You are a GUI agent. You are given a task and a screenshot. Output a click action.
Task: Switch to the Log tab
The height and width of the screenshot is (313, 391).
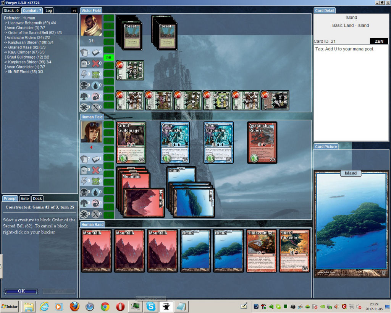[48, 11]
